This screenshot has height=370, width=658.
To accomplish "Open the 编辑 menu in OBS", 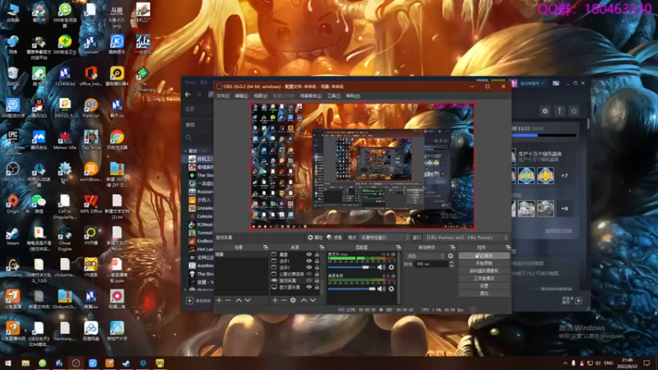I will (241, 96).
